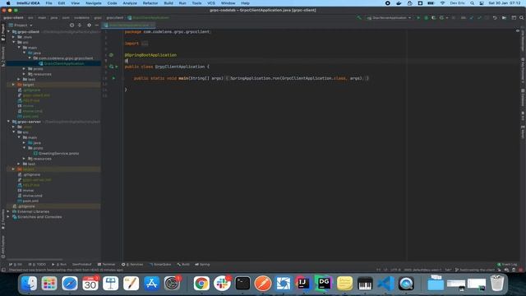Open the File menu

tap(48, 3)
